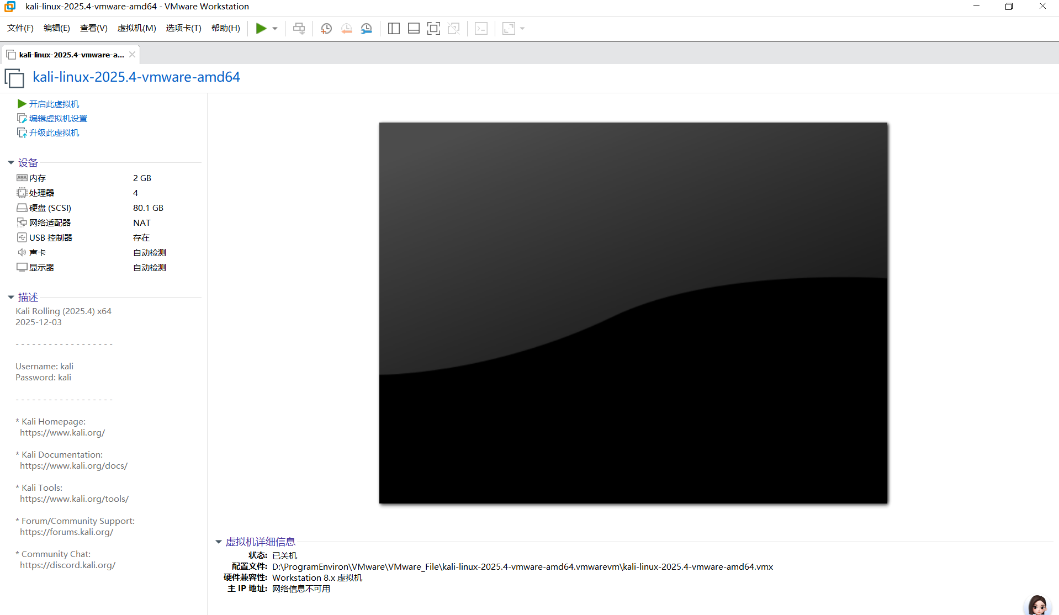Click the 2 GB memory value
The height and width of the screenshot is (615, 1059).
click(x=142, y=178)
